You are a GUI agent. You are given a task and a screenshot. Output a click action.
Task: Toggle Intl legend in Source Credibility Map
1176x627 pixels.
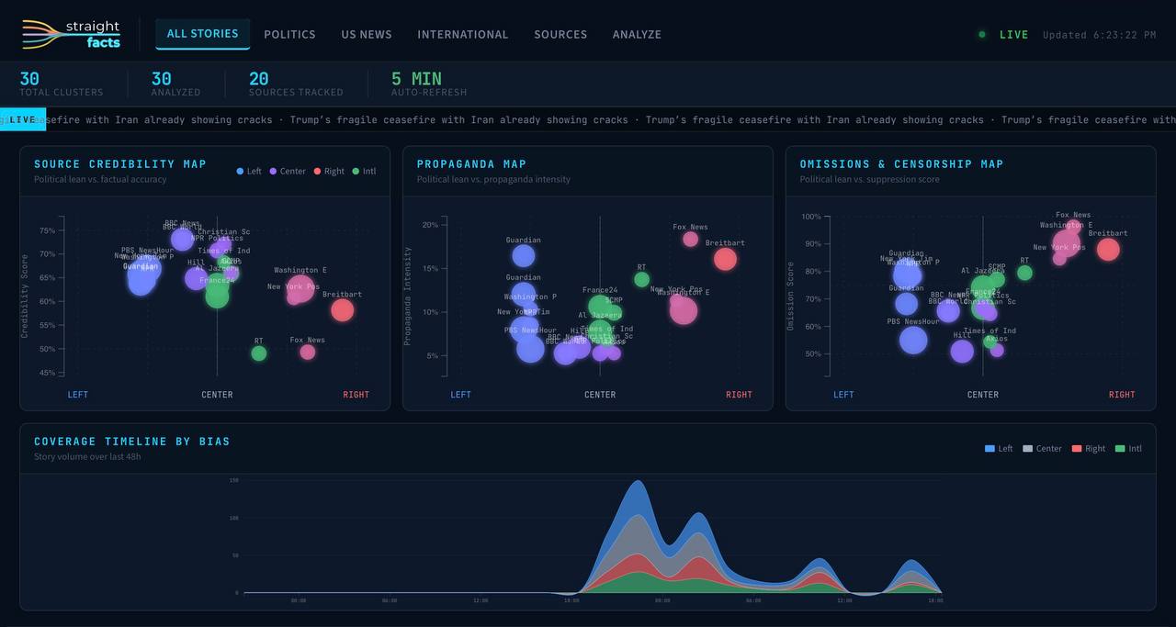(x=364, y=172)
